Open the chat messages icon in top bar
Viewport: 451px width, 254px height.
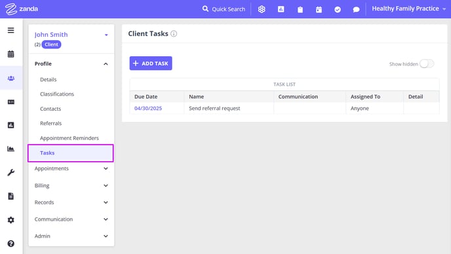click(356, 9)
